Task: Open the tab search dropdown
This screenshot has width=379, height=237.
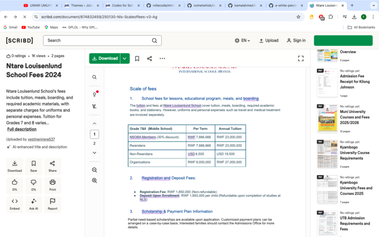Action: tap(374, 5)
